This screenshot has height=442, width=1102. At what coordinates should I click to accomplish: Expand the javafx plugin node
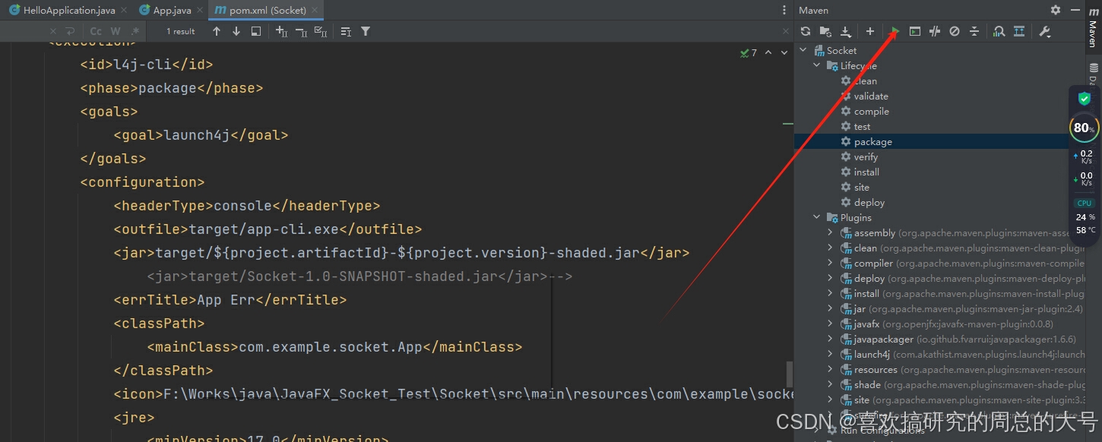(830, 324)
